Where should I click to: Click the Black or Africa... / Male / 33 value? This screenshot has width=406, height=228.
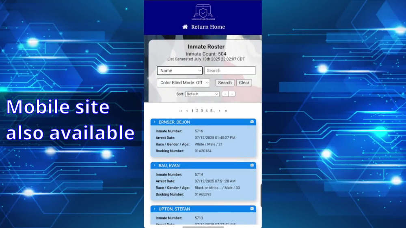(217, 188)
